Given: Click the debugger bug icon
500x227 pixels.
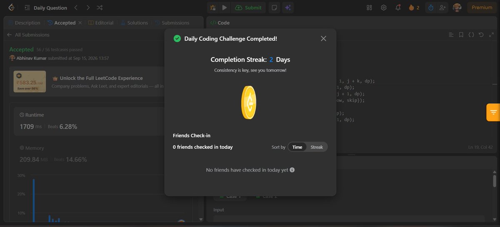Looking at the screenshot, I should tap(213, 7).
